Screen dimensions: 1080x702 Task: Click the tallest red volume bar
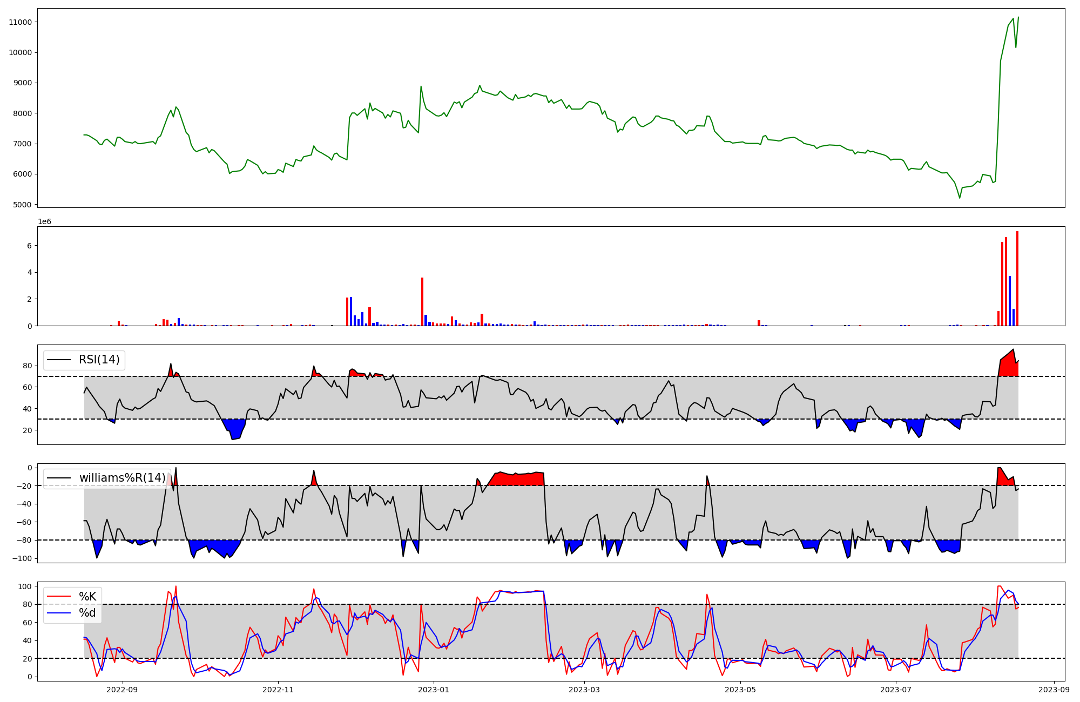1017,278
